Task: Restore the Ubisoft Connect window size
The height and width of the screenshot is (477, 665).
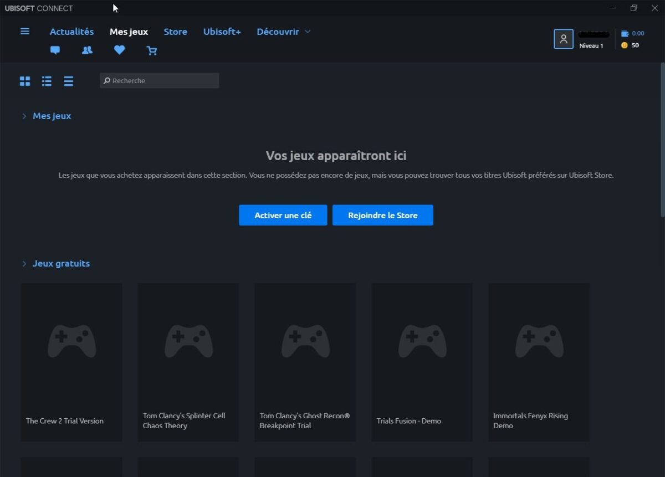Action: [x=633, y=8]
